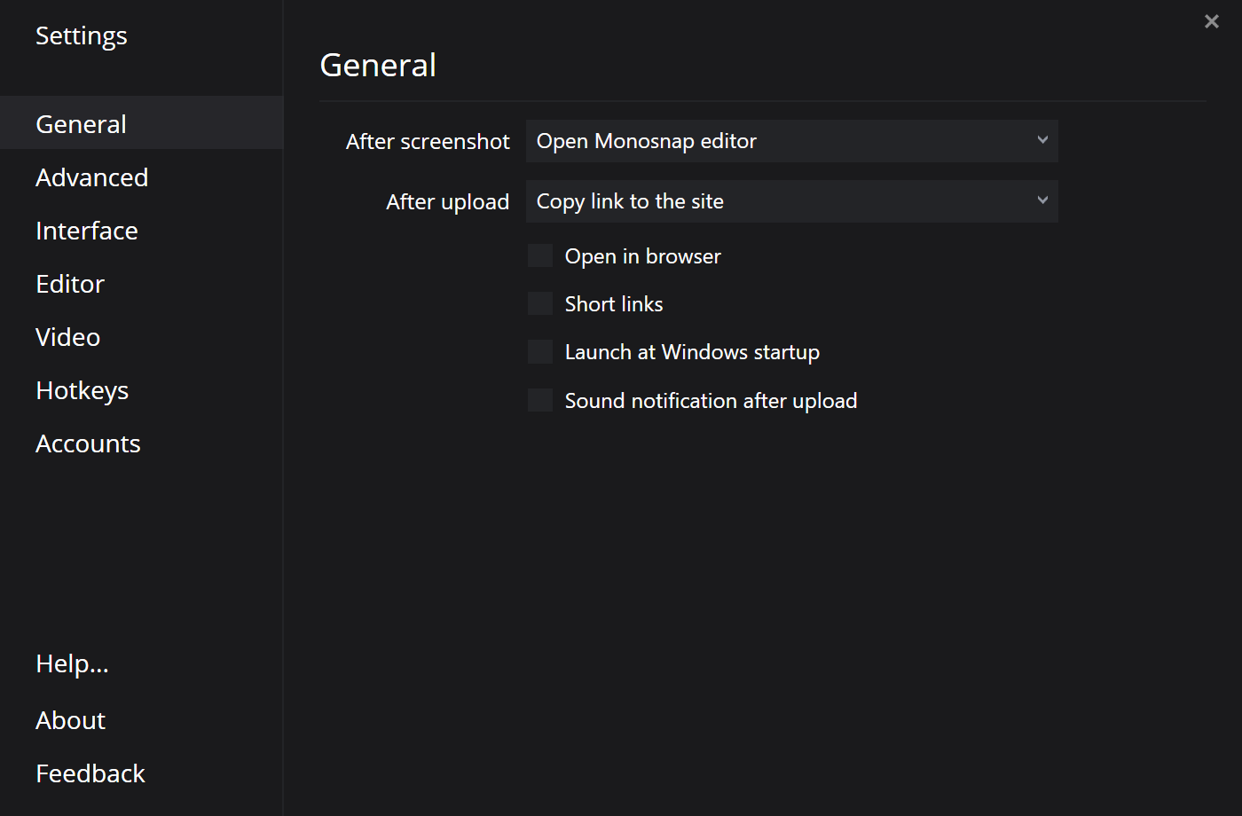Open the Accounts settings section
This screenshot has height=816, width=1242.
point(88,443)
